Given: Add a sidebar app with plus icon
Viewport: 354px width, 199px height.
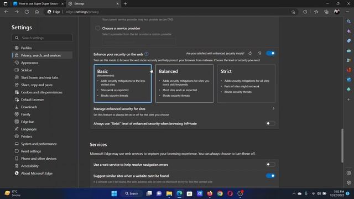Looking at the screenshot, I should (x=348, y=99).
